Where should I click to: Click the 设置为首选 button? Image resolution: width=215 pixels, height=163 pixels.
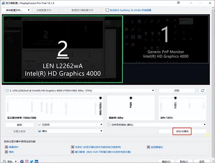pos(19,131)
